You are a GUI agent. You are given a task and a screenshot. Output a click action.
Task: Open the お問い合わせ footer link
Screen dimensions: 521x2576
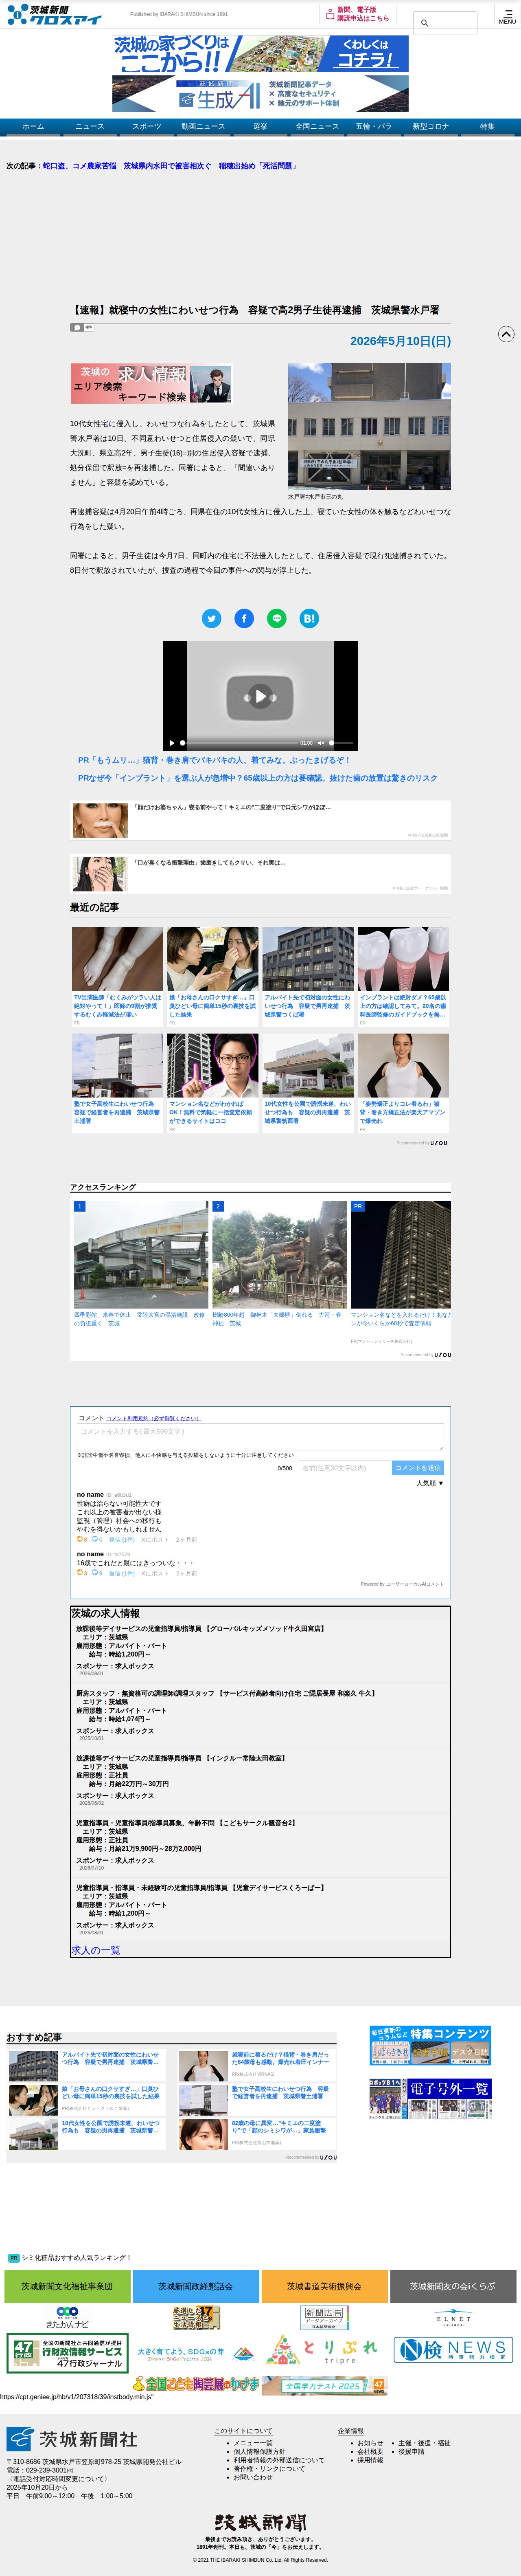click(253, 2477)
